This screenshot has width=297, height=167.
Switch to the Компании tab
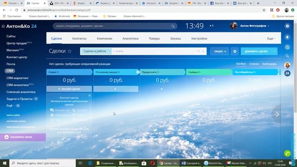click(104, 39)
